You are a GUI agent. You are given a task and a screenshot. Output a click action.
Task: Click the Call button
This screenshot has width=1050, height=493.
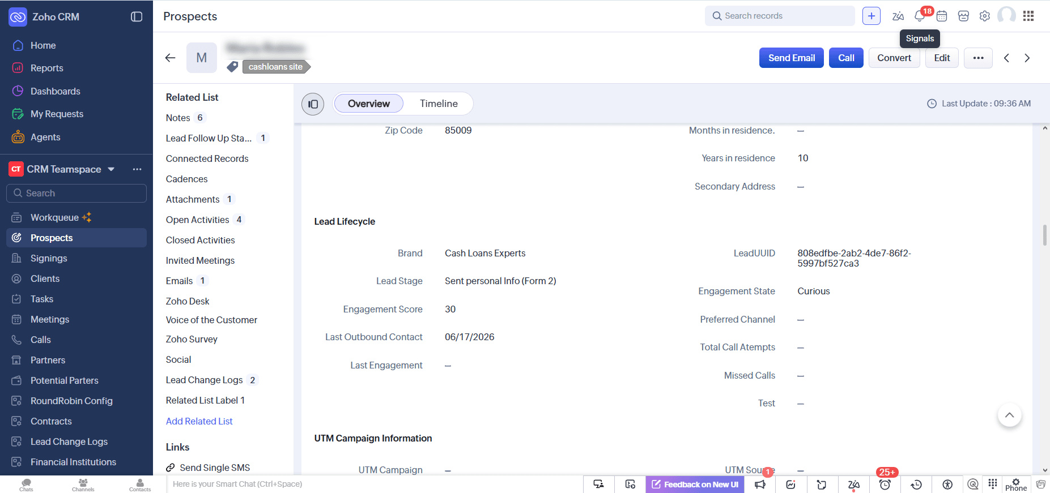coord(846,58)
